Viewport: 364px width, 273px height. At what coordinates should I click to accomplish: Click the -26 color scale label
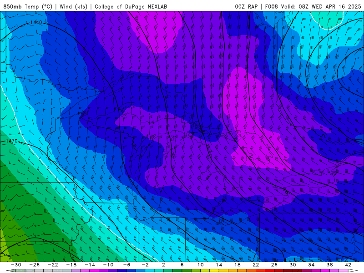(35, 265)
